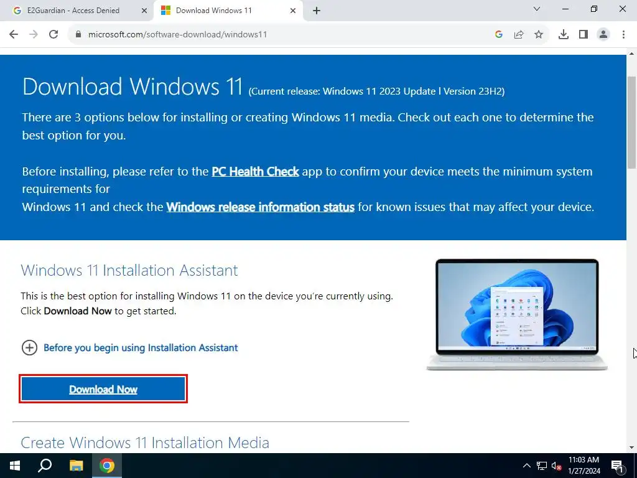Open the taskbar clock and date
The image size is (637, 478).
click(x=584, y=466)
